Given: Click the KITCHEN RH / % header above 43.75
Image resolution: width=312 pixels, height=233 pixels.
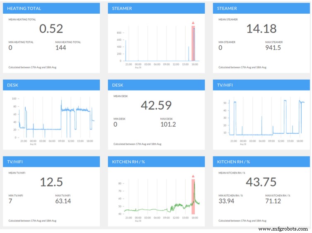Looking at the screenshot, I should [x=261, y=162].
